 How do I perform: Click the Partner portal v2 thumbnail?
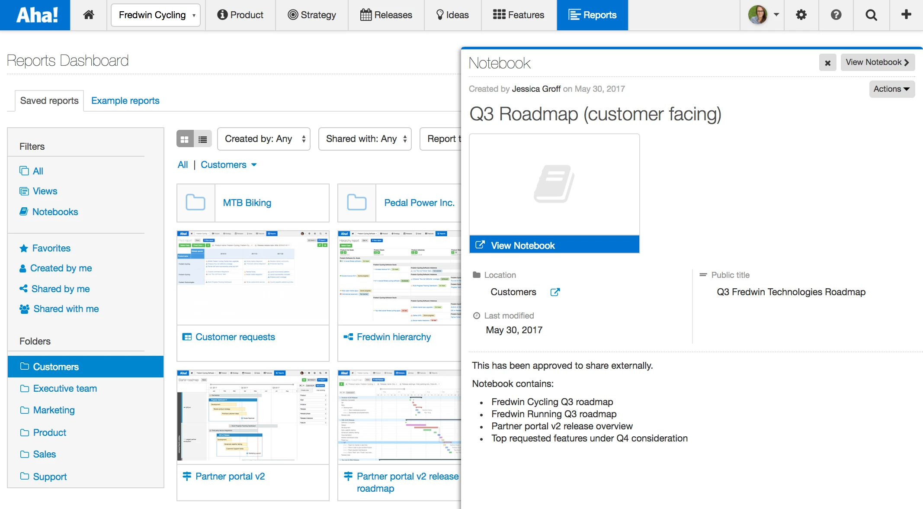click(x=253, y=417)
